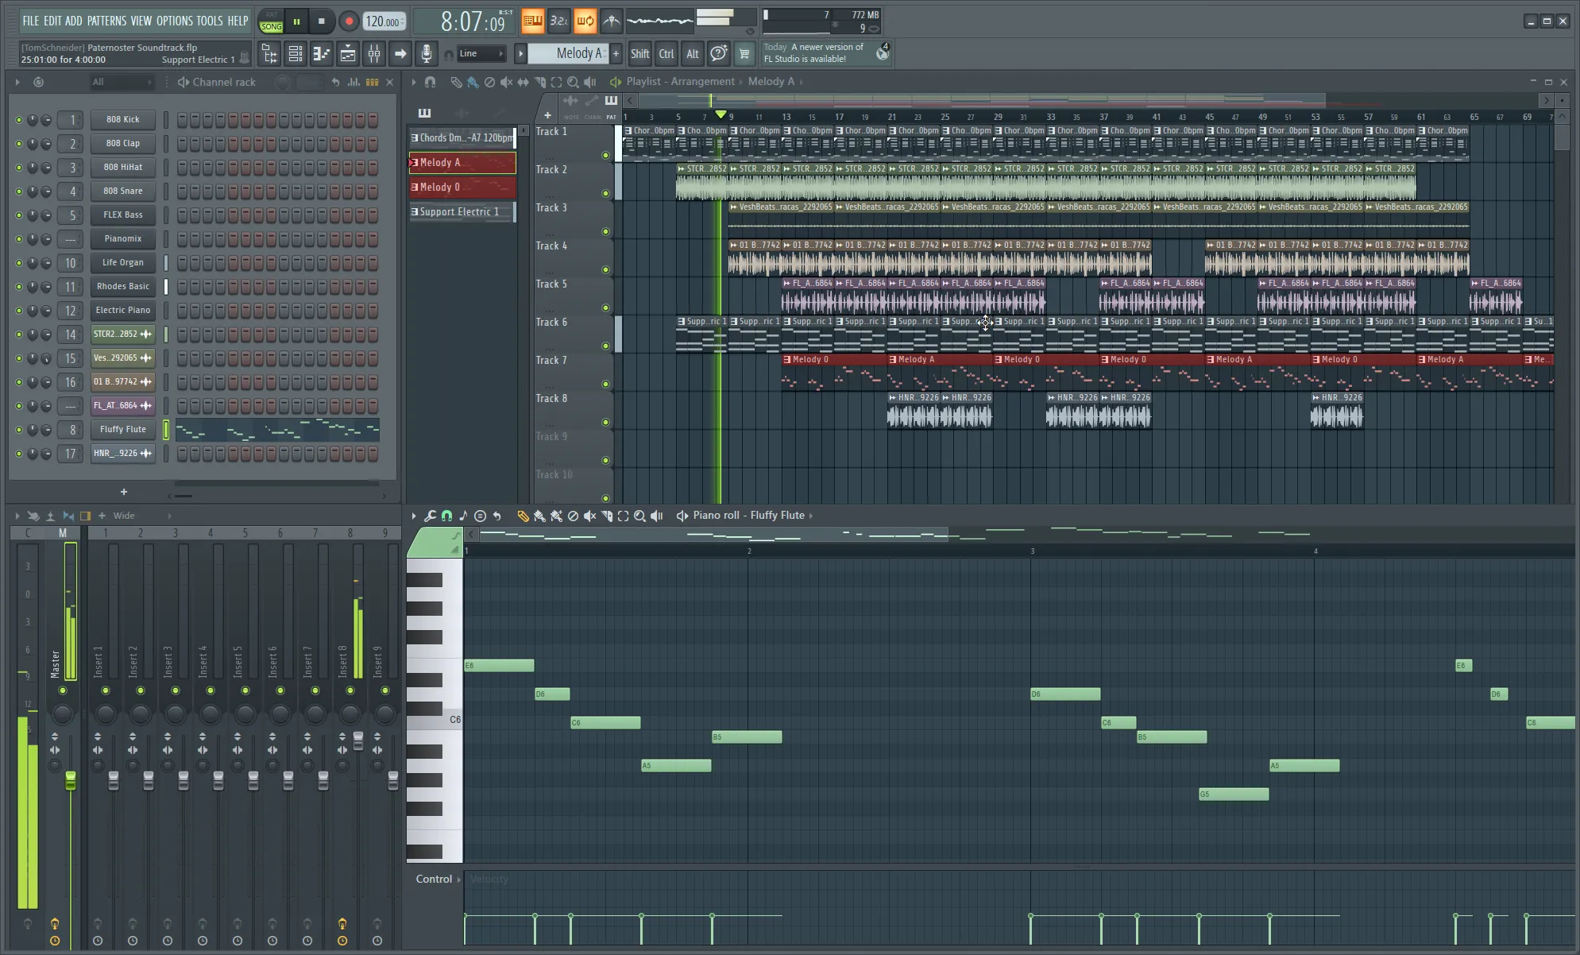Click the microphone recording icon in the toolbar
The image size is (1580, 955).
[427, 53]
